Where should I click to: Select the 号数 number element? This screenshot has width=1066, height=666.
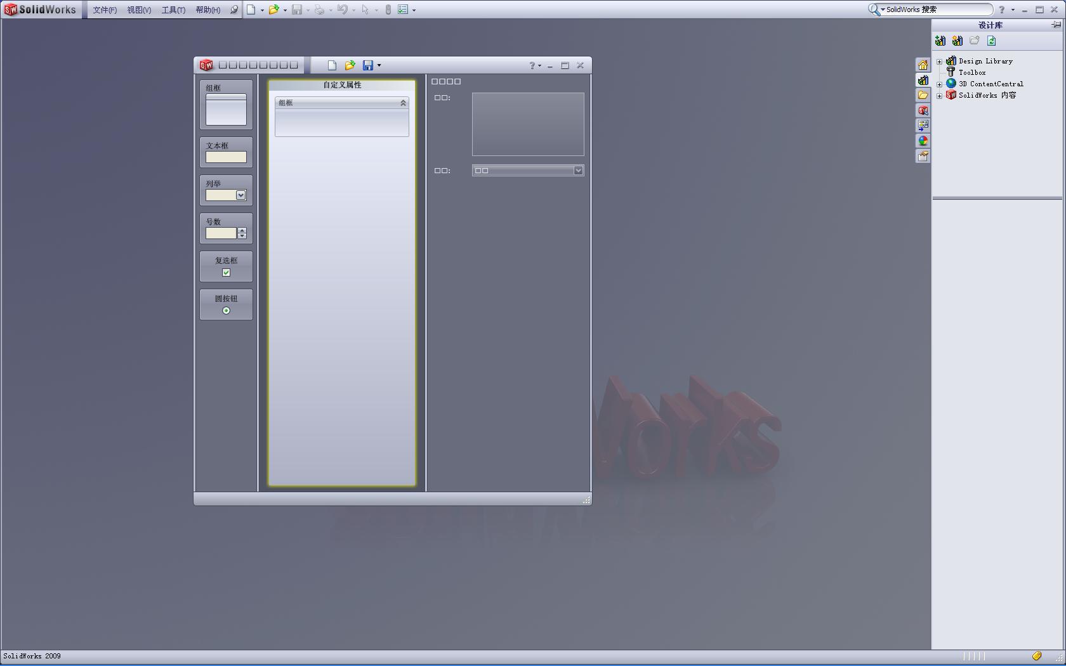pos(226,228)
